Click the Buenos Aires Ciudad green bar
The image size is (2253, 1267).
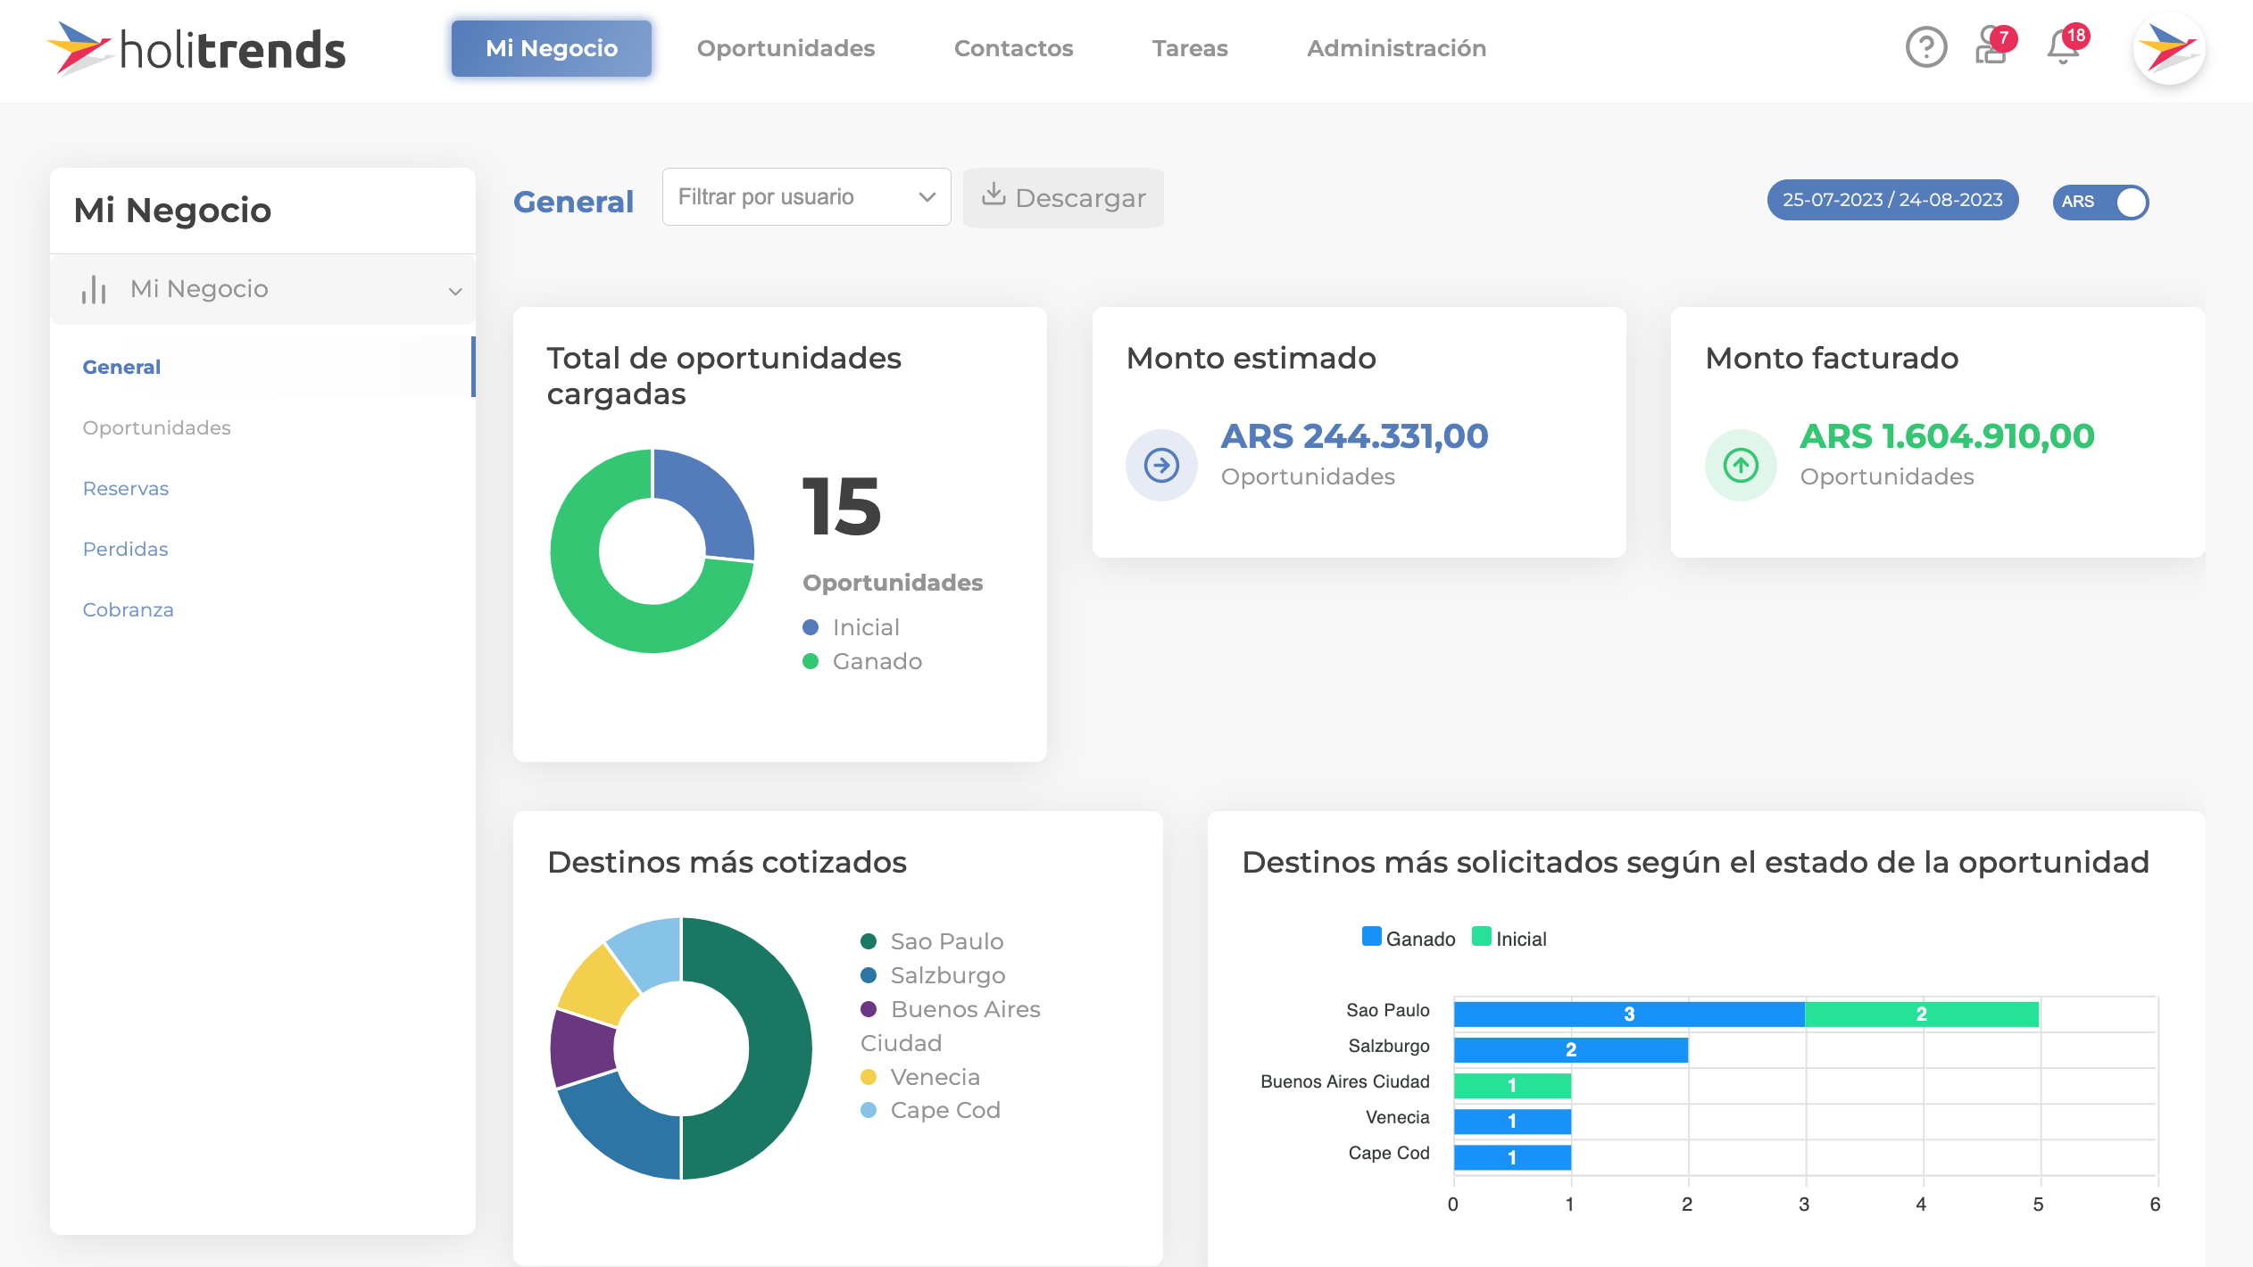coord(1512,1085)
